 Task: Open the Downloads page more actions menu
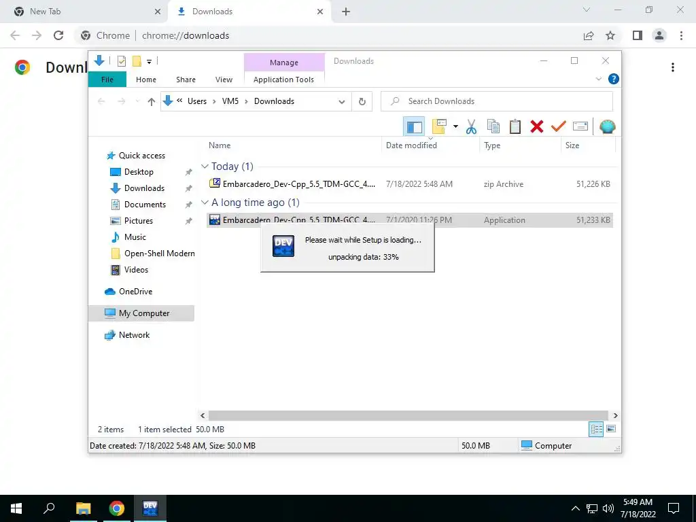[x=673, y=67]
